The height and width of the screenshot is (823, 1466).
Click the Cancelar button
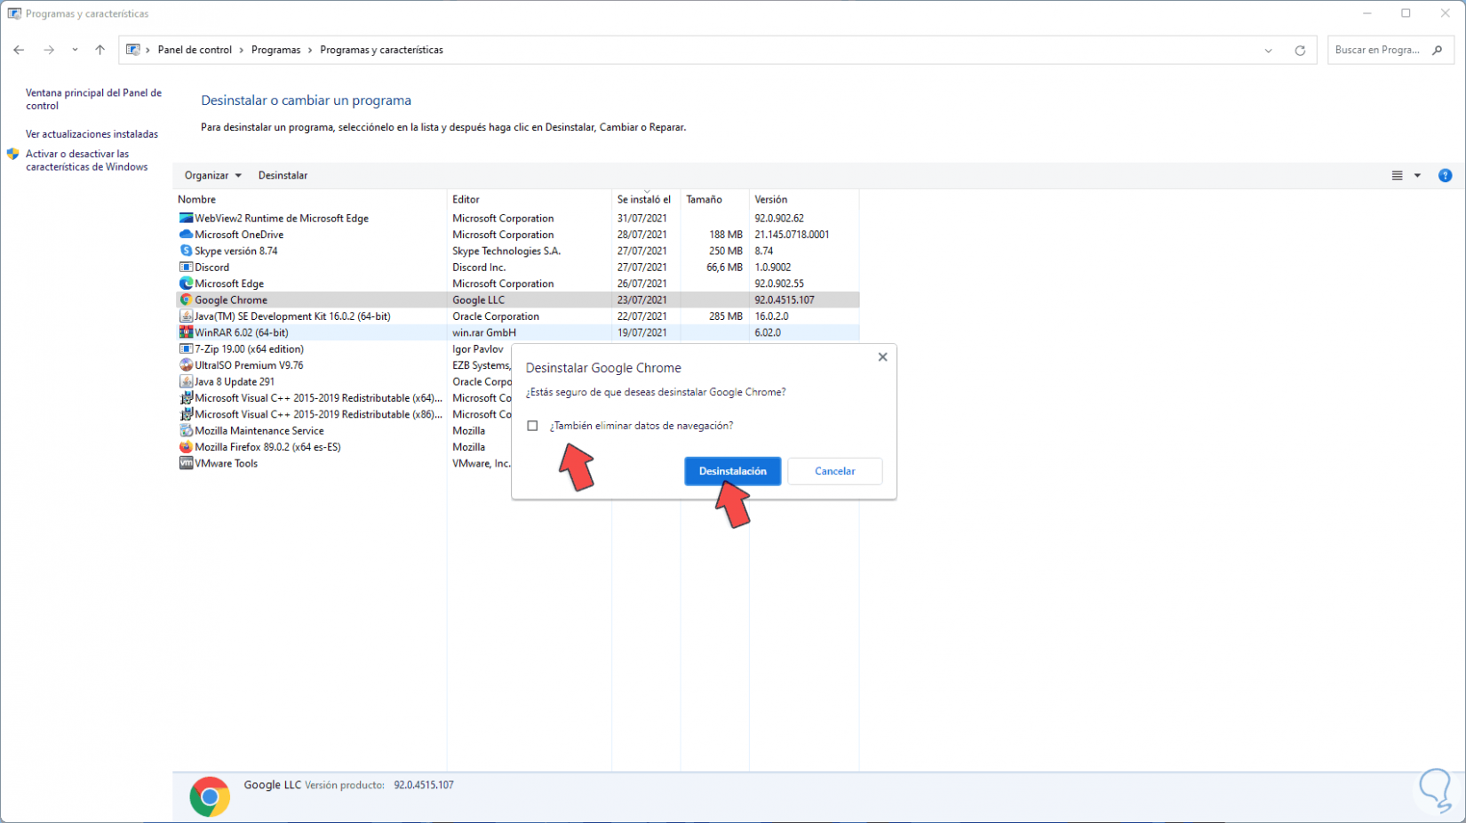point(835,471)
